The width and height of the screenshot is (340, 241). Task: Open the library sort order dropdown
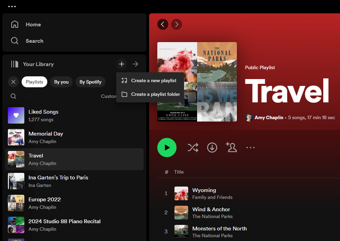(109, 96)
